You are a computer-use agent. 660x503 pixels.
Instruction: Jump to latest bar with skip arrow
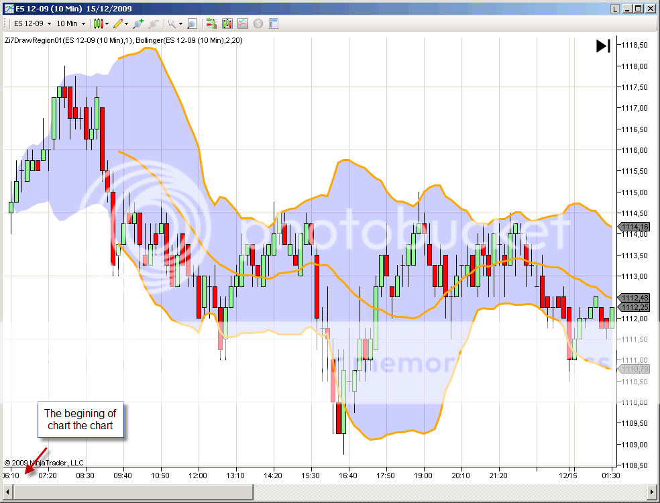point(603,46)
